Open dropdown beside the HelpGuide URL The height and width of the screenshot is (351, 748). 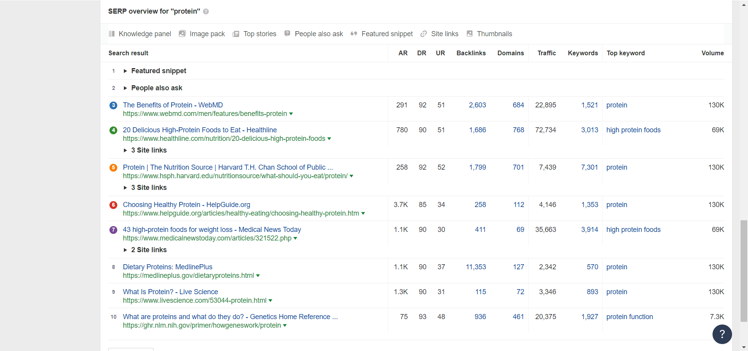[x=363, y=214]
